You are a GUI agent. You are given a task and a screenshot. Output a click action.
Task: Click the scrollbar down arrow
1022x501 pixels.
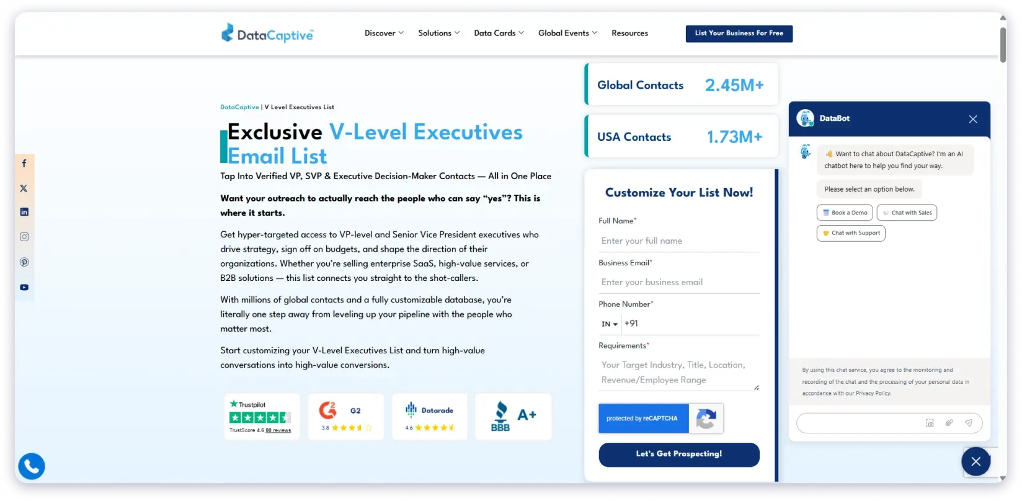(x=1003, y=479)
